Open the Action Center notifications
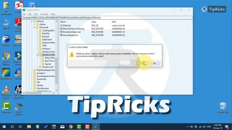 click(227, 127)
